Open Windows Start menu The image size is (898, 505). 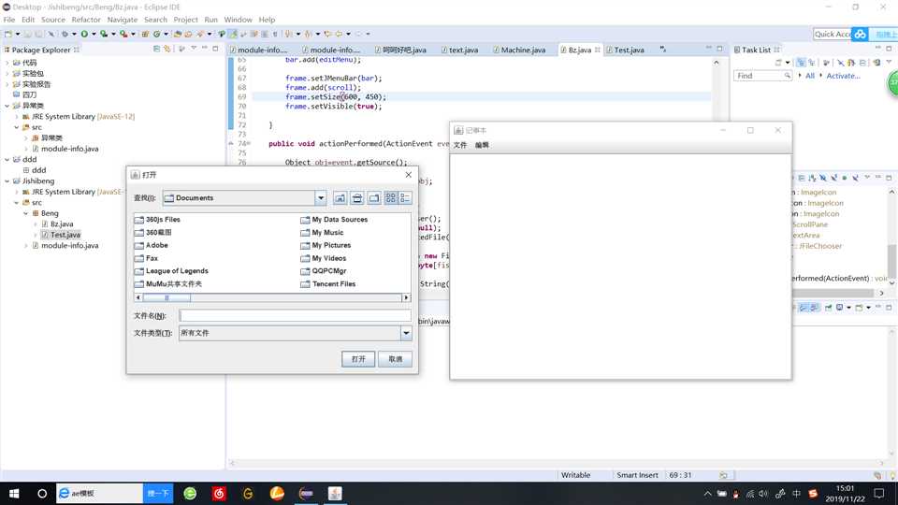click(x=14, y=493)
